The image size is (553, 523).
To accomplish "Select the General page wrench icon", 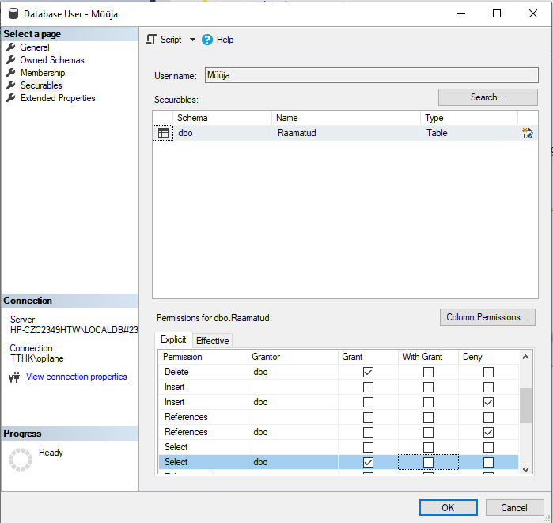I will tap(11, 47).
